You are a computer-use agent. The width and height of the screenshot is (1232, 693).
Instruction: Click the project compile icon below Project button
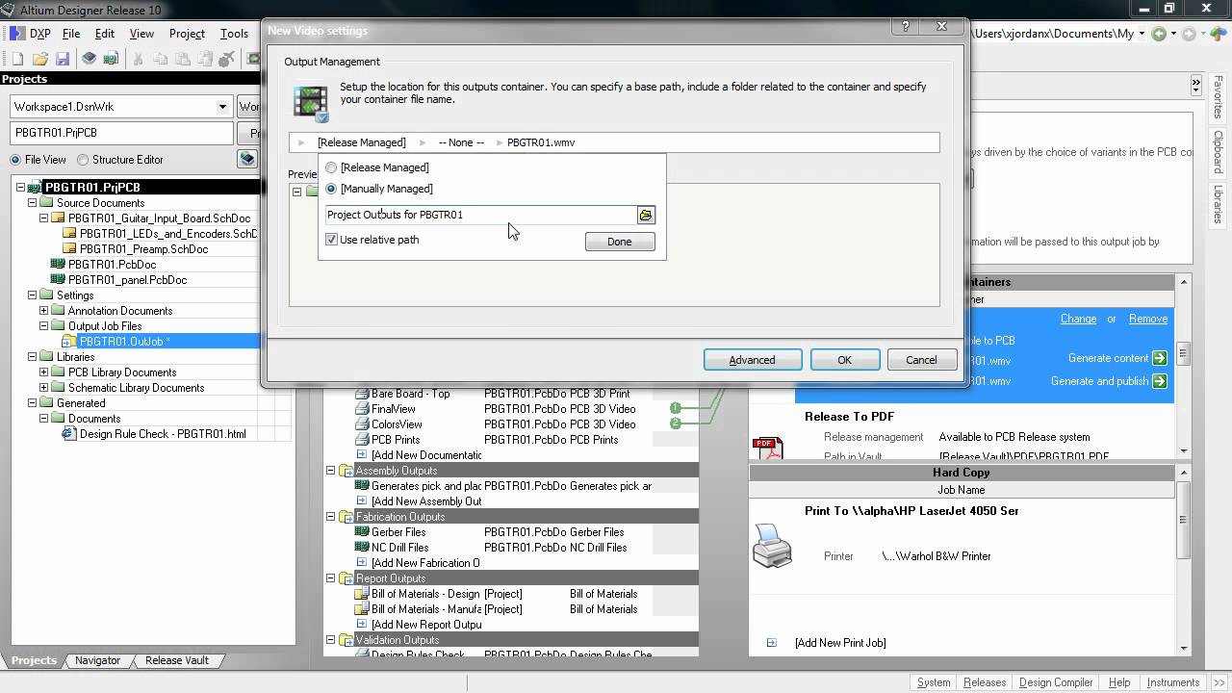coord(247,159)
